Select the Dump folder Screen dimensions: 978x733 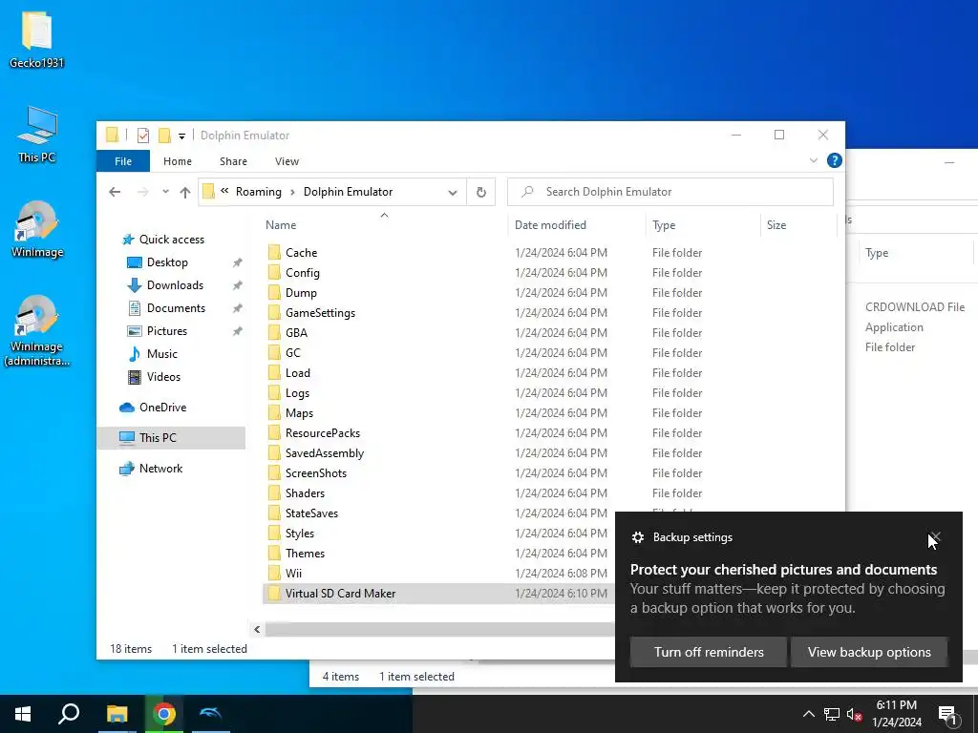pyautogui.click(x=301, y=293)
